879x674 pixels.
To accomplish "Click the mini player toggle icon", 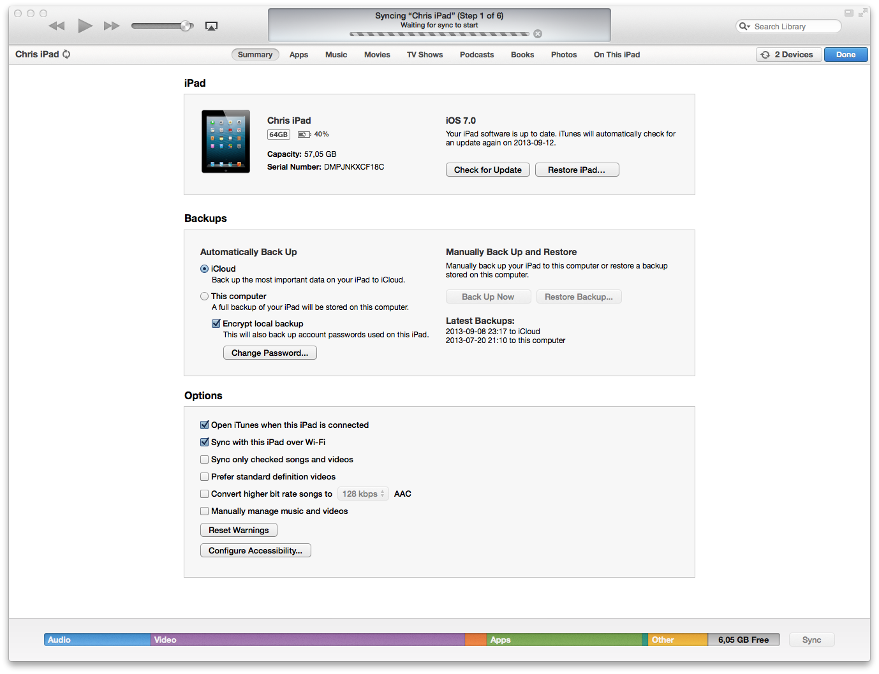I will tap(849, 13).
